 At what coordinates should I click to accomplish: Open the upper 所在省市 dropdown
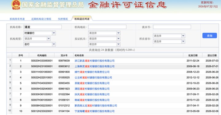[x=169, y=36]
